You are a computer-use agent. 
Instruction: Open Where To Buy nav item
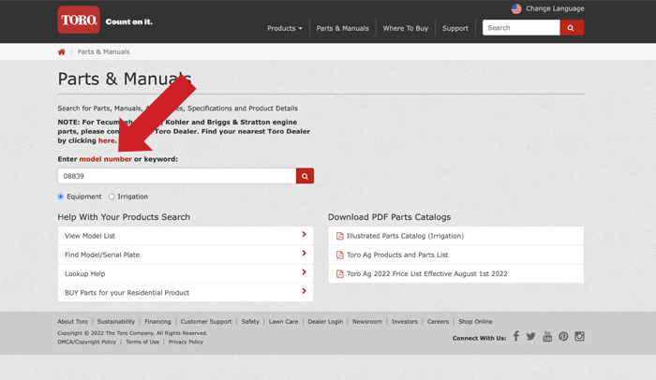(406, 28)
